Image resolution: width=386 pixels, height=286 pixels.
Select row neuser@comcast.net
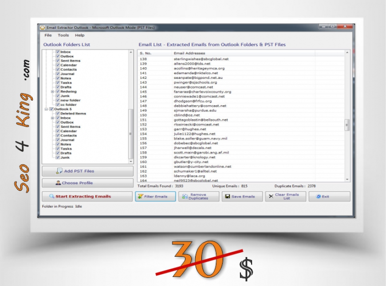coord(241,87)
